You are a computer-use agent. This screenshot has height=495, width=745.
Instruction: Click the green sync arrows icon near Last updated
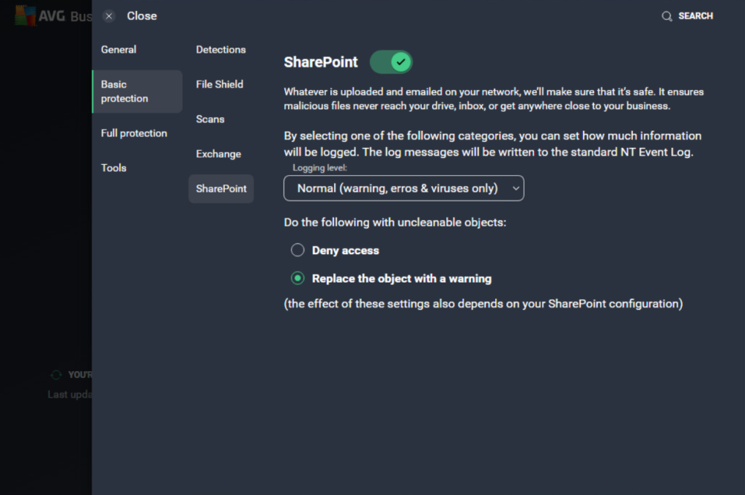click(56, 374)
